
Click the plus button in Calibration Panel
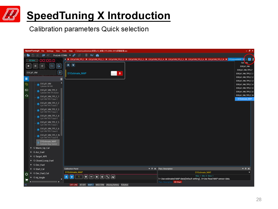click(x=86, y=177)
